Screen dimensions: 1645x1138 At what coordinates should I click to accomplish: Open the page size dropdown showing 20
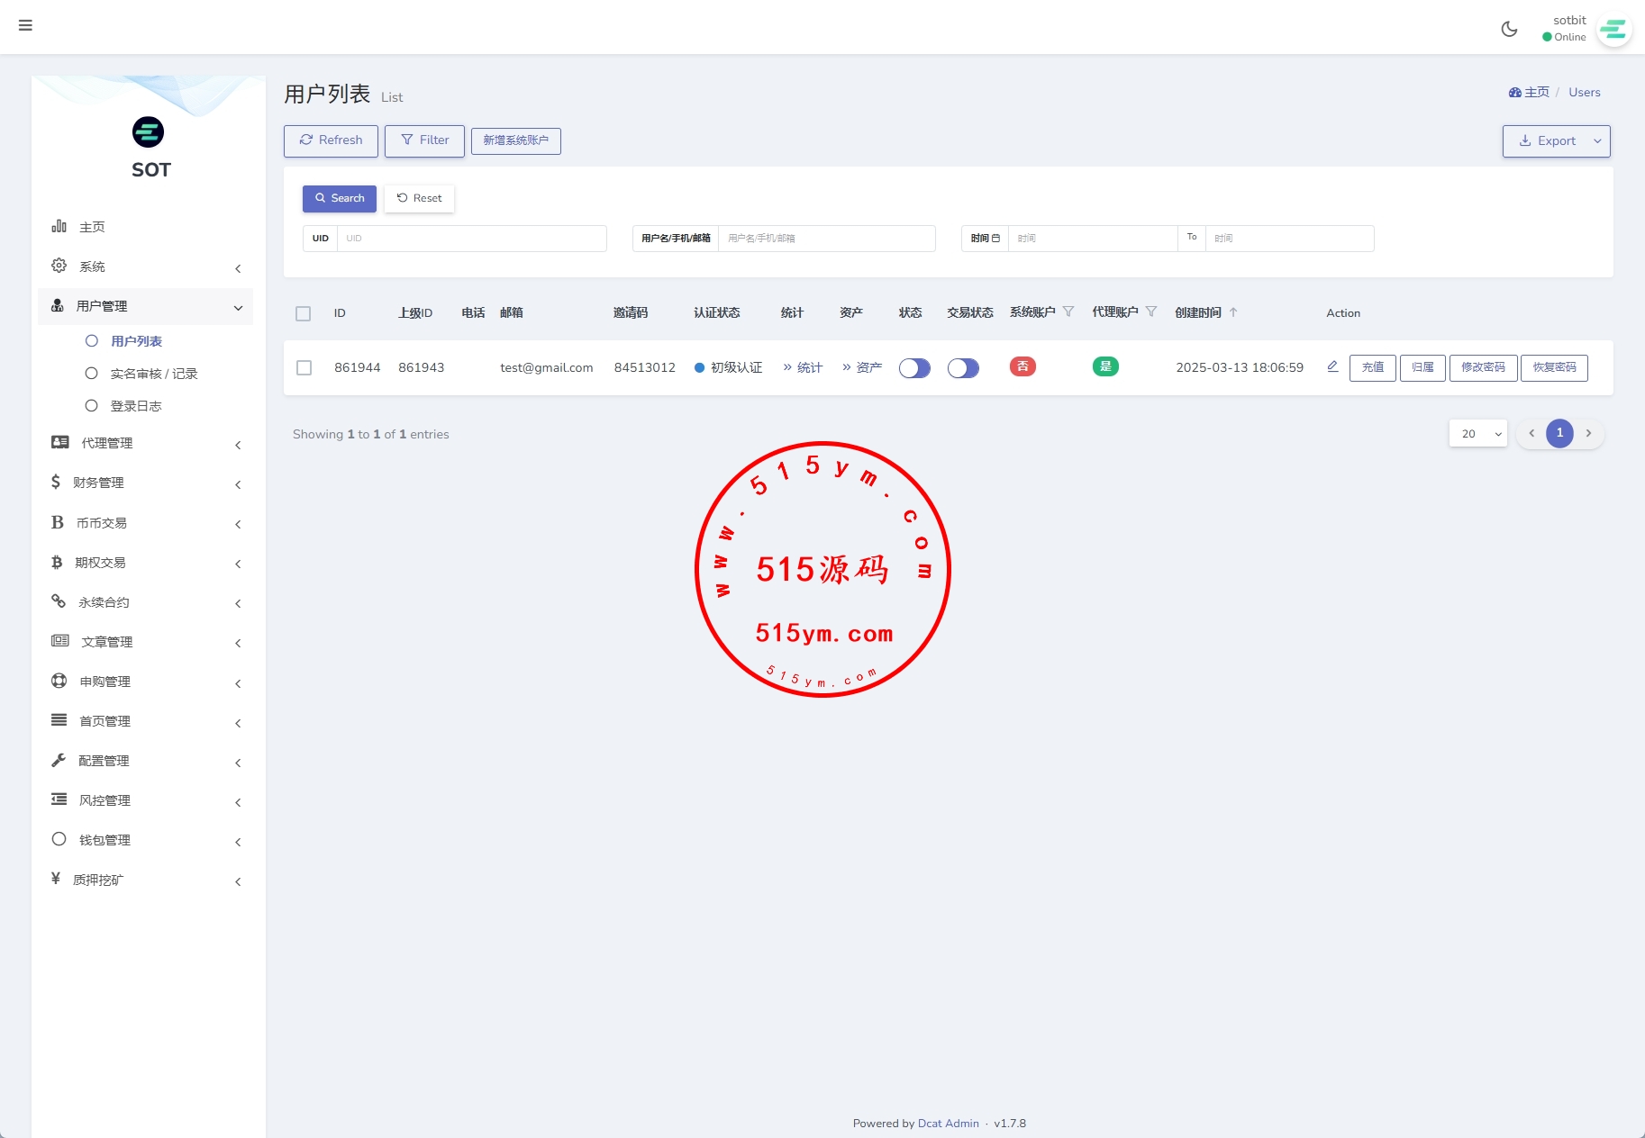pyautogui.click(x=1477, y=434)
